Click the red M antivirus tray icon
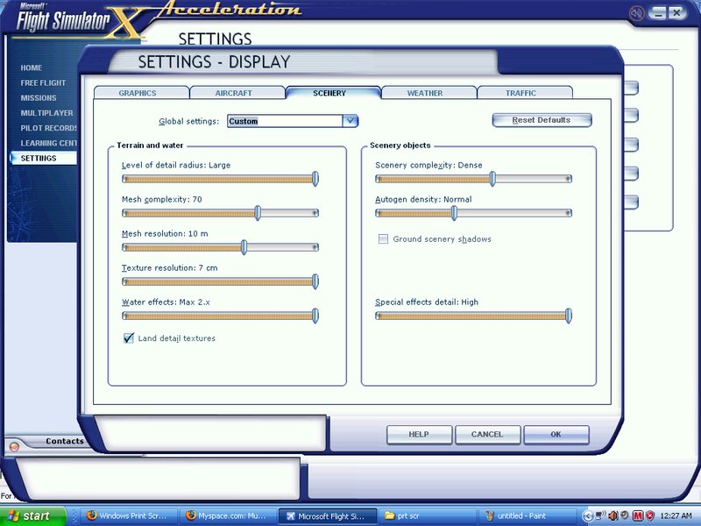This screenshot has height=526, width=701. (639, 515)
